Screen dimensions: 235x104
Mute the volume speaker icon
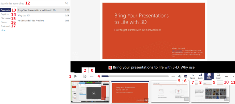[179, 76]
